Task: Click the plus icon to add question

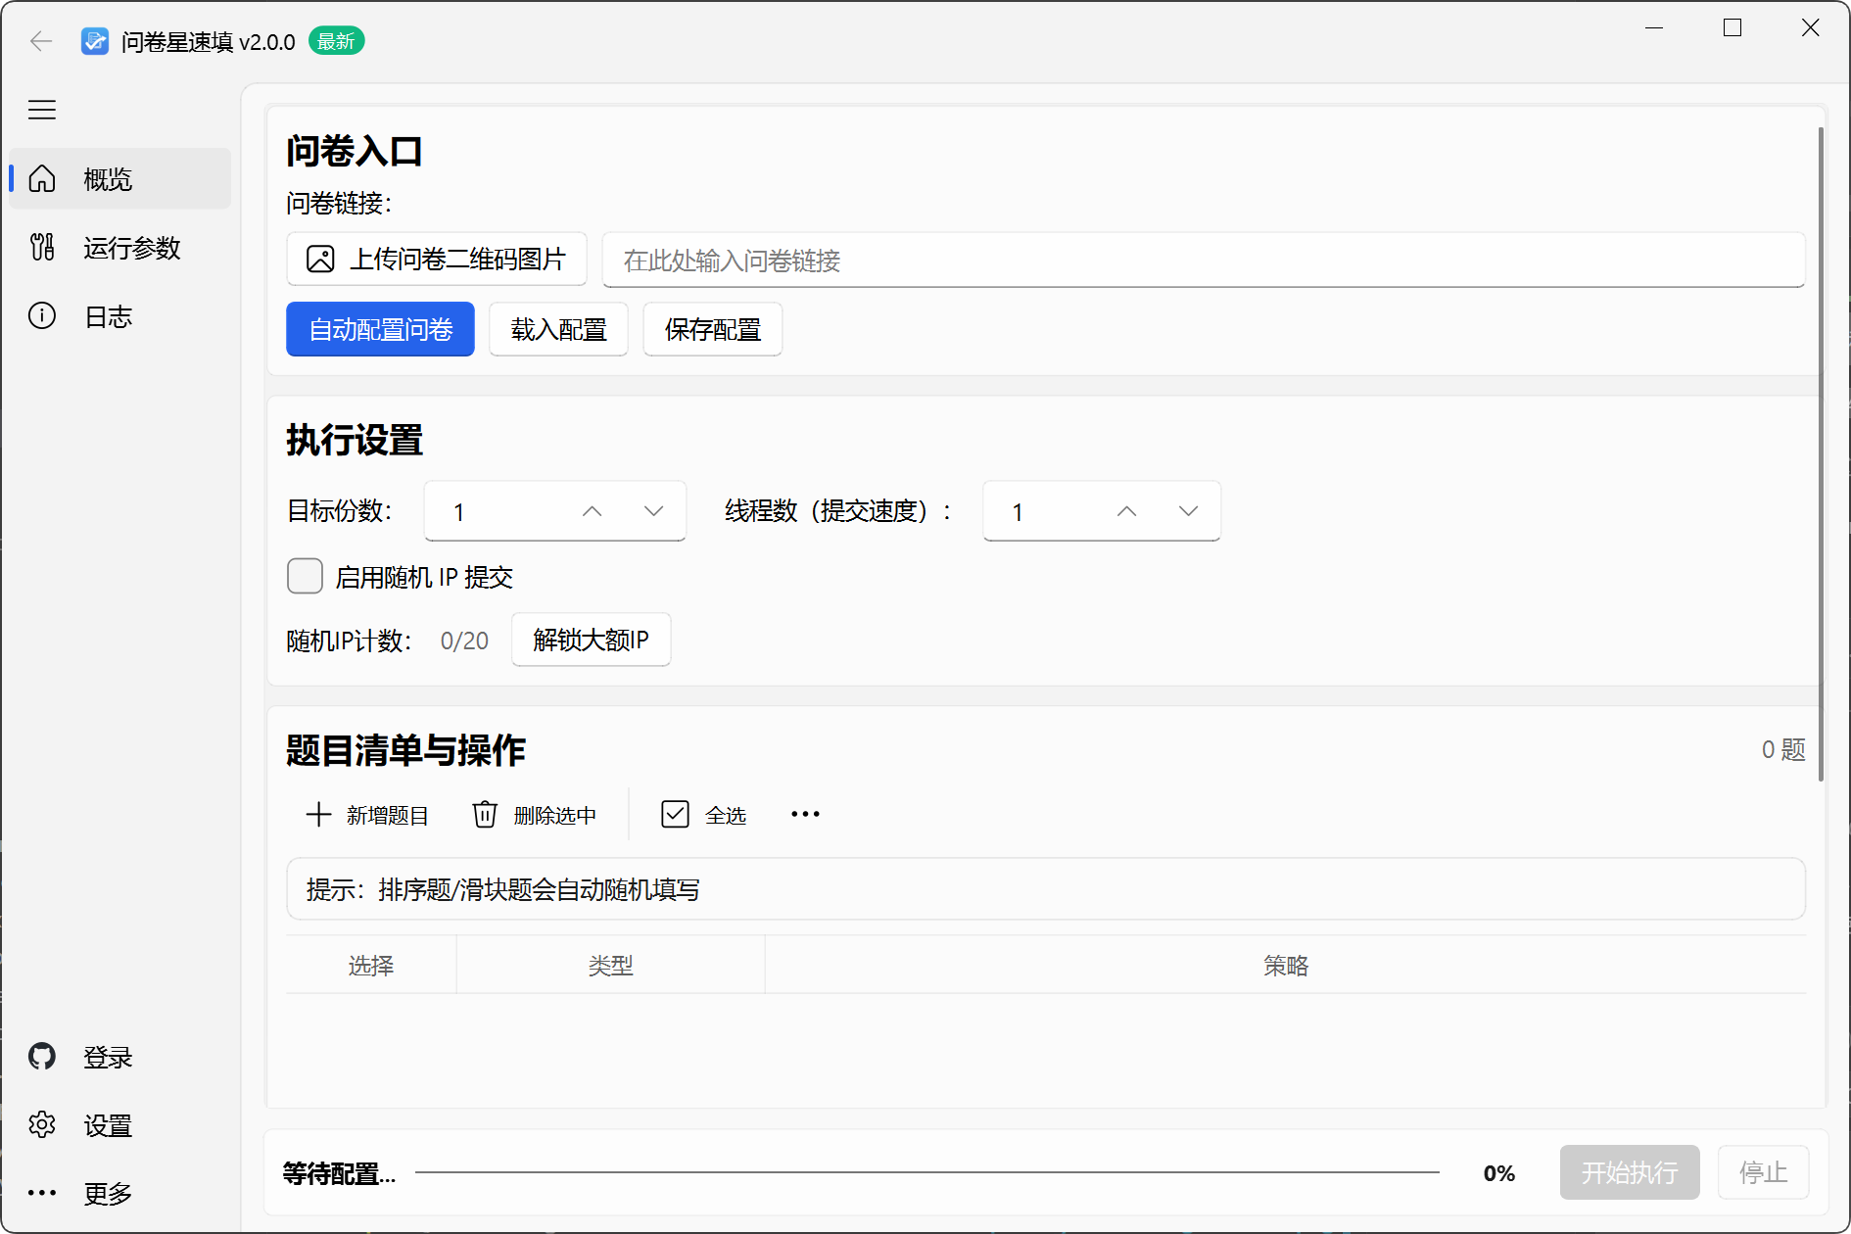Action: tap(318, 815)
